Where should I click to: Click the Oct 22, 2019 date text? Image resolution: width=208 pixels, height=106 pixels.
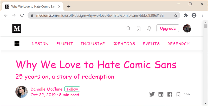pyautogui.click(x=43, y=95)
